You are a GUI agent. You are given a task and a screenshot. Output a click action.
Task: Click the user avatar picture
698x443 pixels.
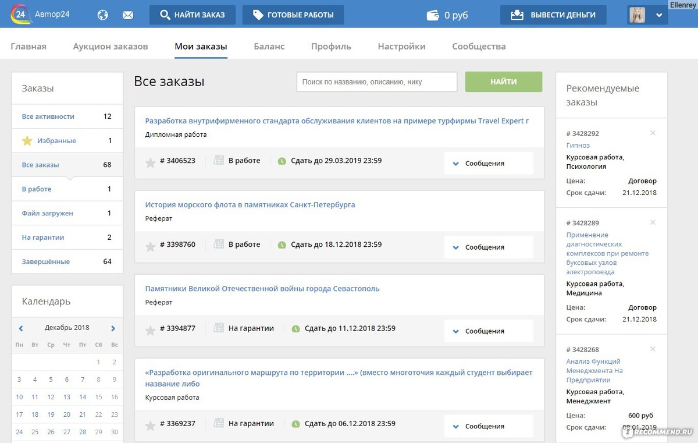[637, 15]
